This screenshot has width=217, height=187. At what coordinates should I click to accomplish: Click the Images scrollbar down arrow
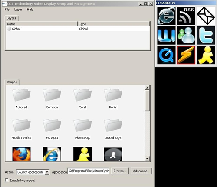(147, 158)
